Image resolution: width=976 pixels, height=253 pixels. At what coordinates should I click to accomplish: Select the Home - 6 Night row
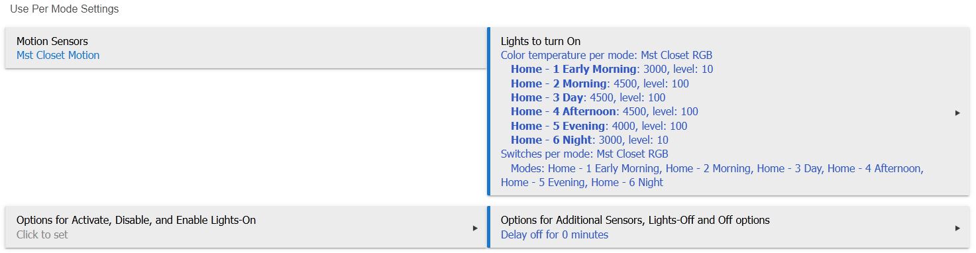[589, 140]
